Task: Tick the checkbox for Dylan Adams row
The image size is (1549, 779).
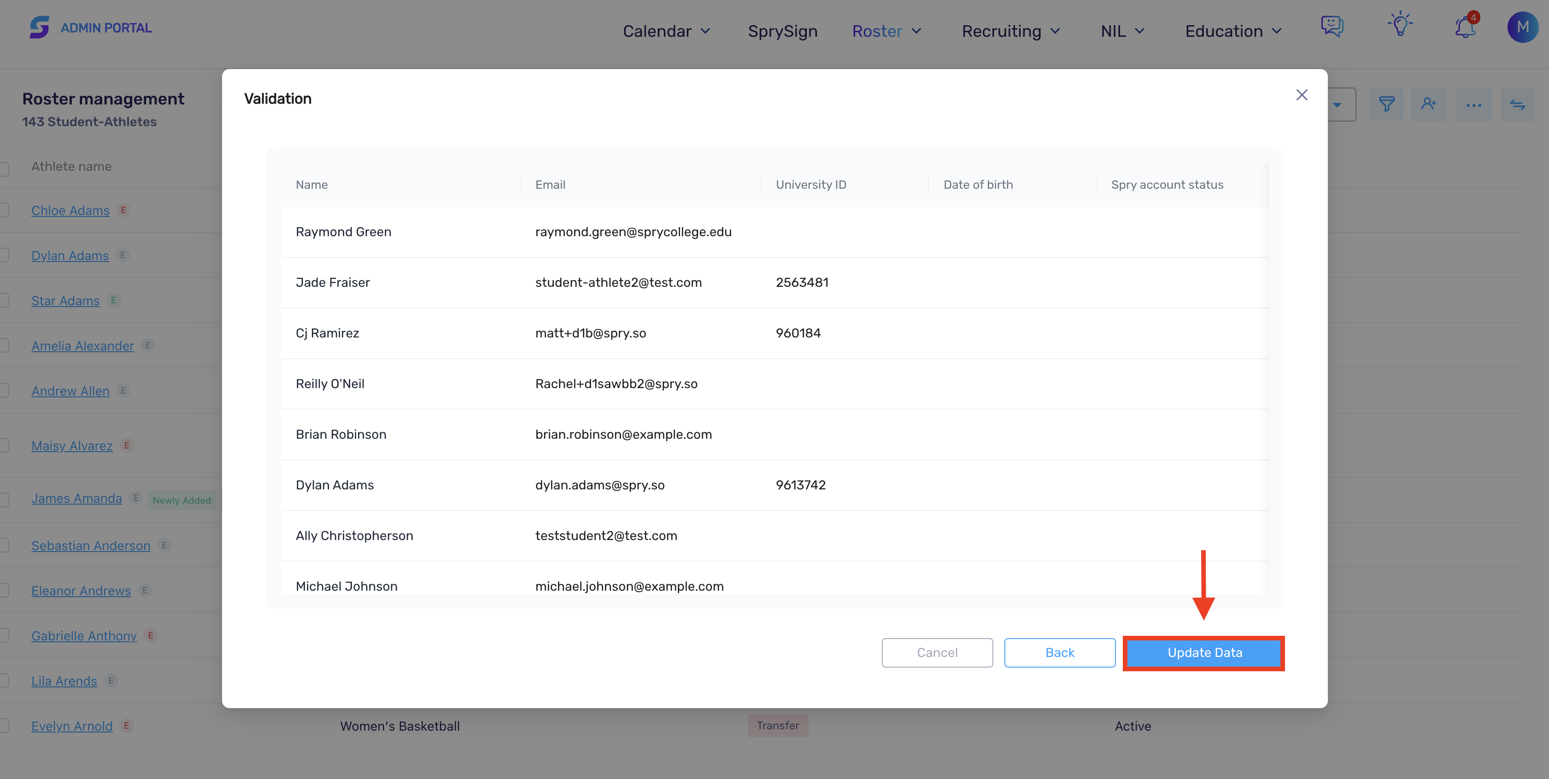Action: tap(4, 256)
